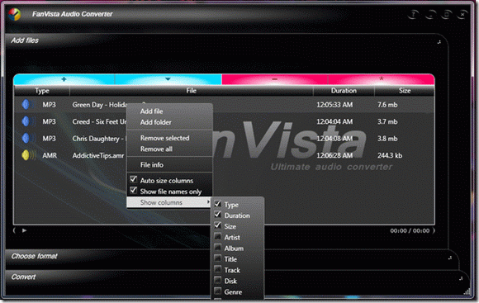Select the Green Day - Holiday file name
479x303 pixels.
pos(99,105)
